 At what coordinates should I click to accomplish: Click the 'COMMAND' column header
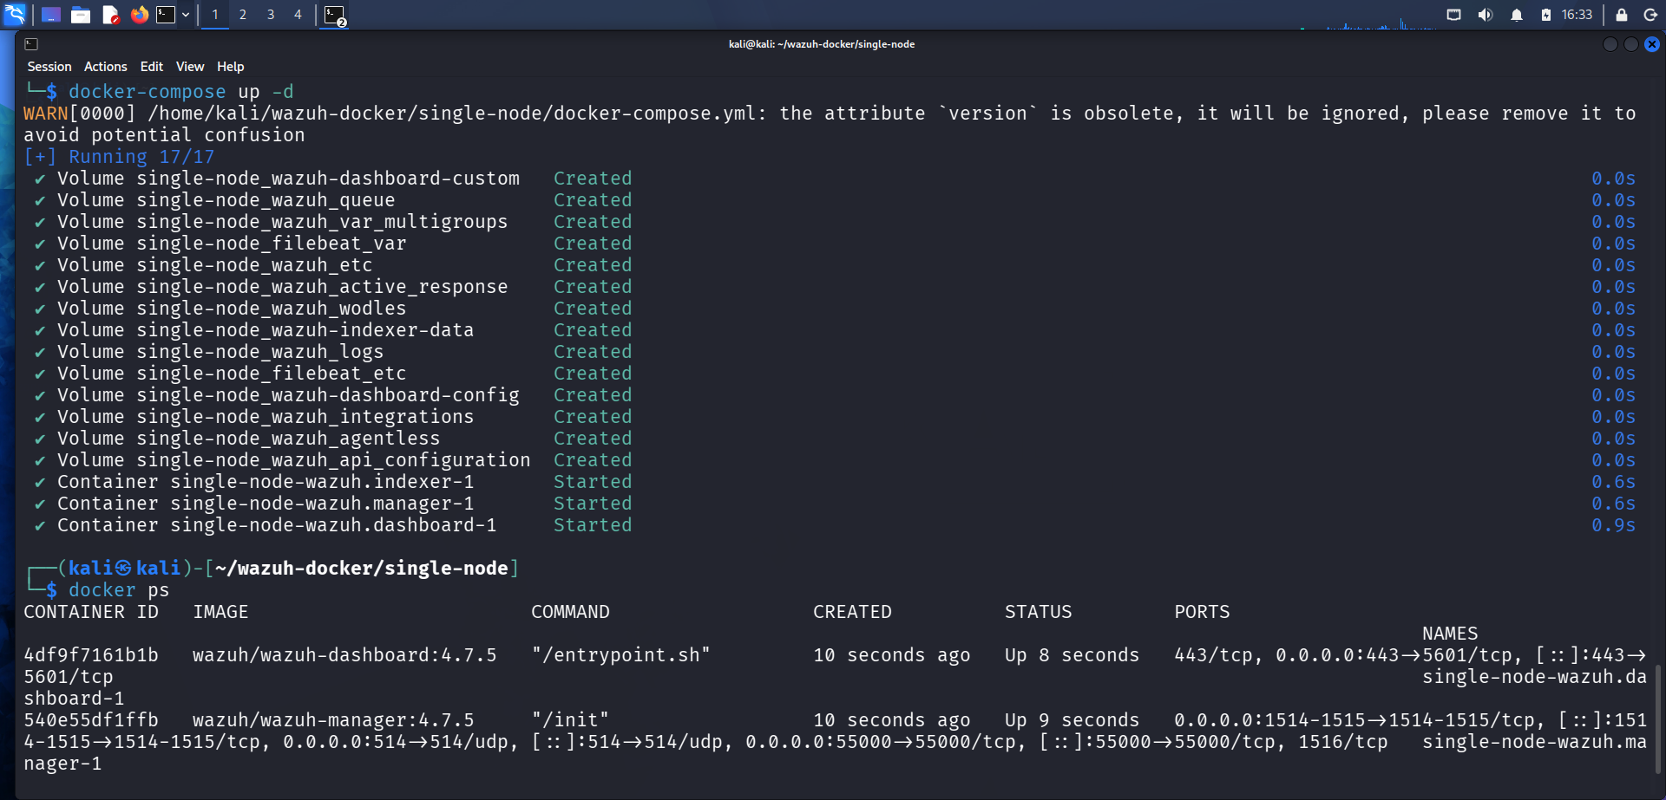[570, 612]
